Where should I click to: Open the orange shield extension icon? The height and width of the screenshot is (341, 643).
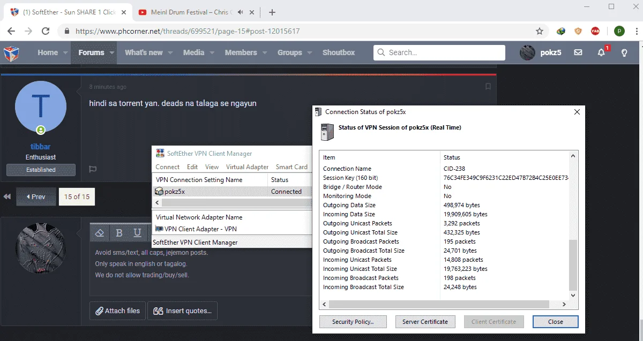coord(578,31)
